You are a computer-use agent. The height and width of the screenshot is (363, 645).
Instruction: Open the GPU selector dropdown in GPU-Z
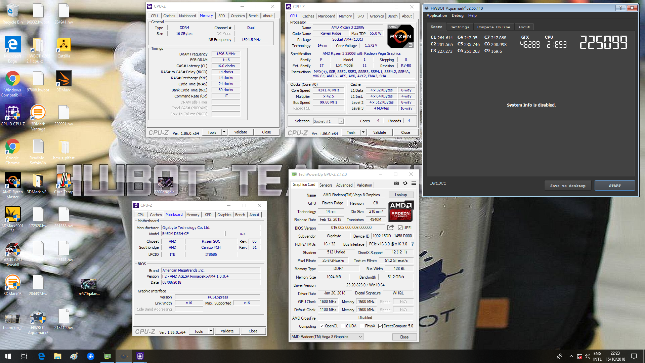pyautogui.click(x=327, y=337)
